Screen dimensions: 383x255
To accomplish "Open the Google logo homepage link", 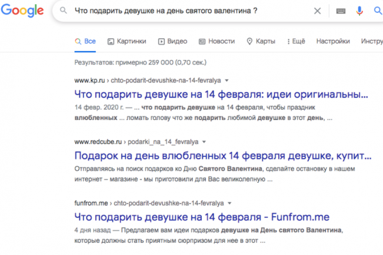I will click(x=22, y=11).
